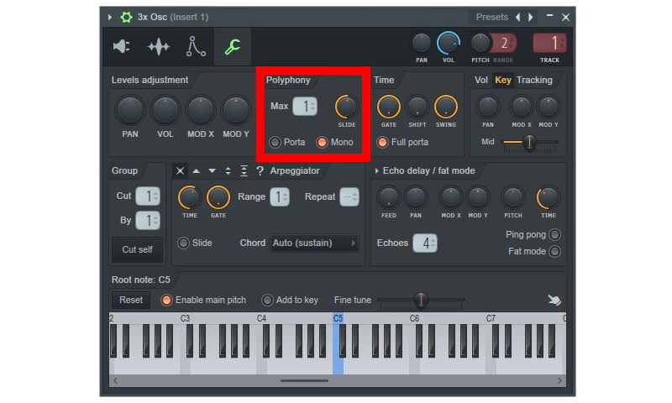The height and width of the screenshot is (403, 672).
Task: Open the wrench miscellaneous settings tab
Action: click(x=233, y=47)
